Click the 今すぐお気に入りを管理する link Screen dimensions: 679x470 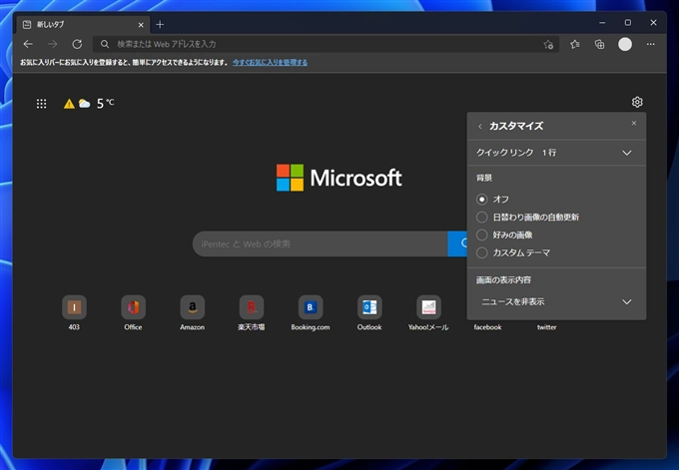[x=270, y=62]
